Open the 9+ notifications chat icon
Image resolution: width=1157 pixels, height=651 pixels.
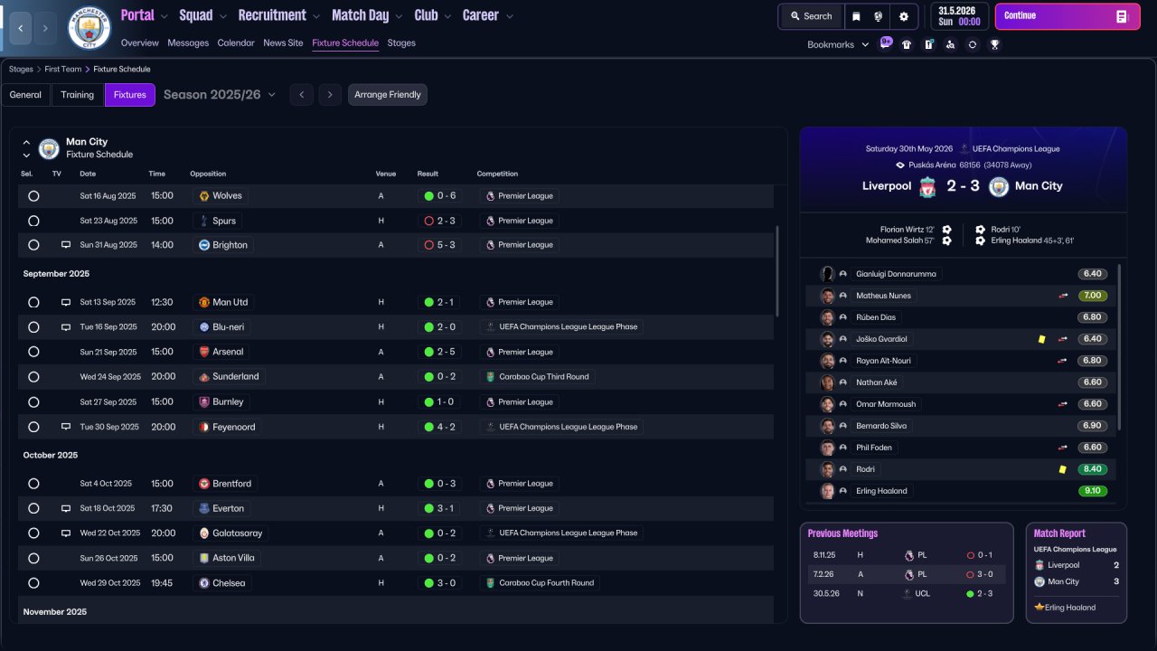point(886,43)
